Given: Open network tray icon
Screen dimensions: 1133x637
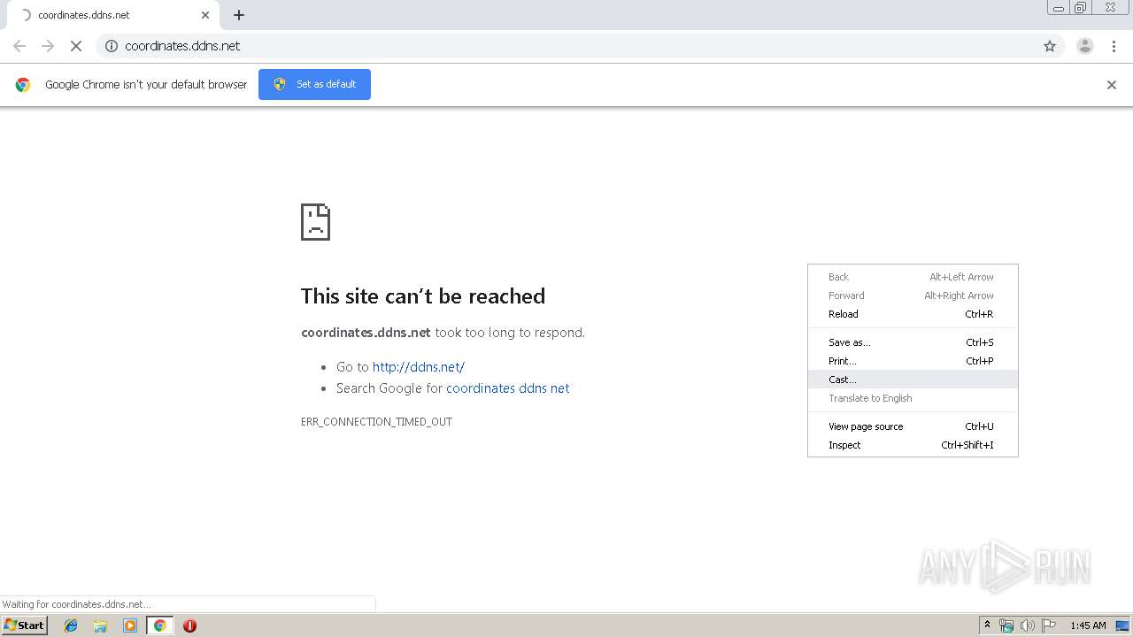Looking at the screenshot, I should point(1006,625).
